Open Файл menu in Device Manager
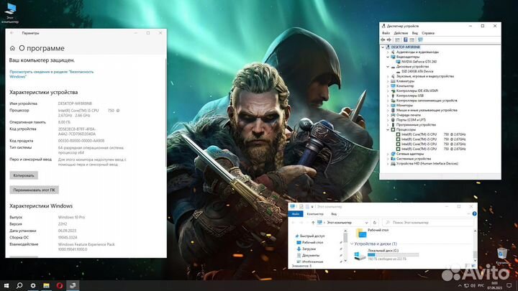The image size is (518, 291). pyautogui.click(x=386, y=33)
